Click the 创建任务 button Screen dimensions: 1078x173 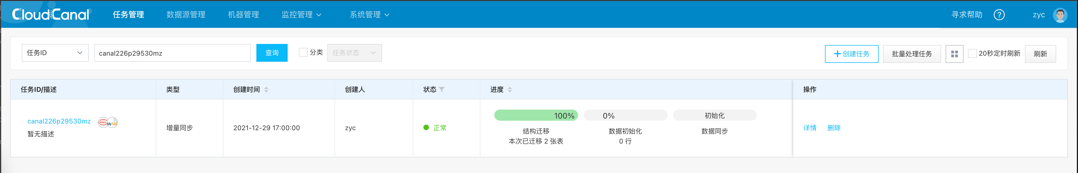click(851, 54)
